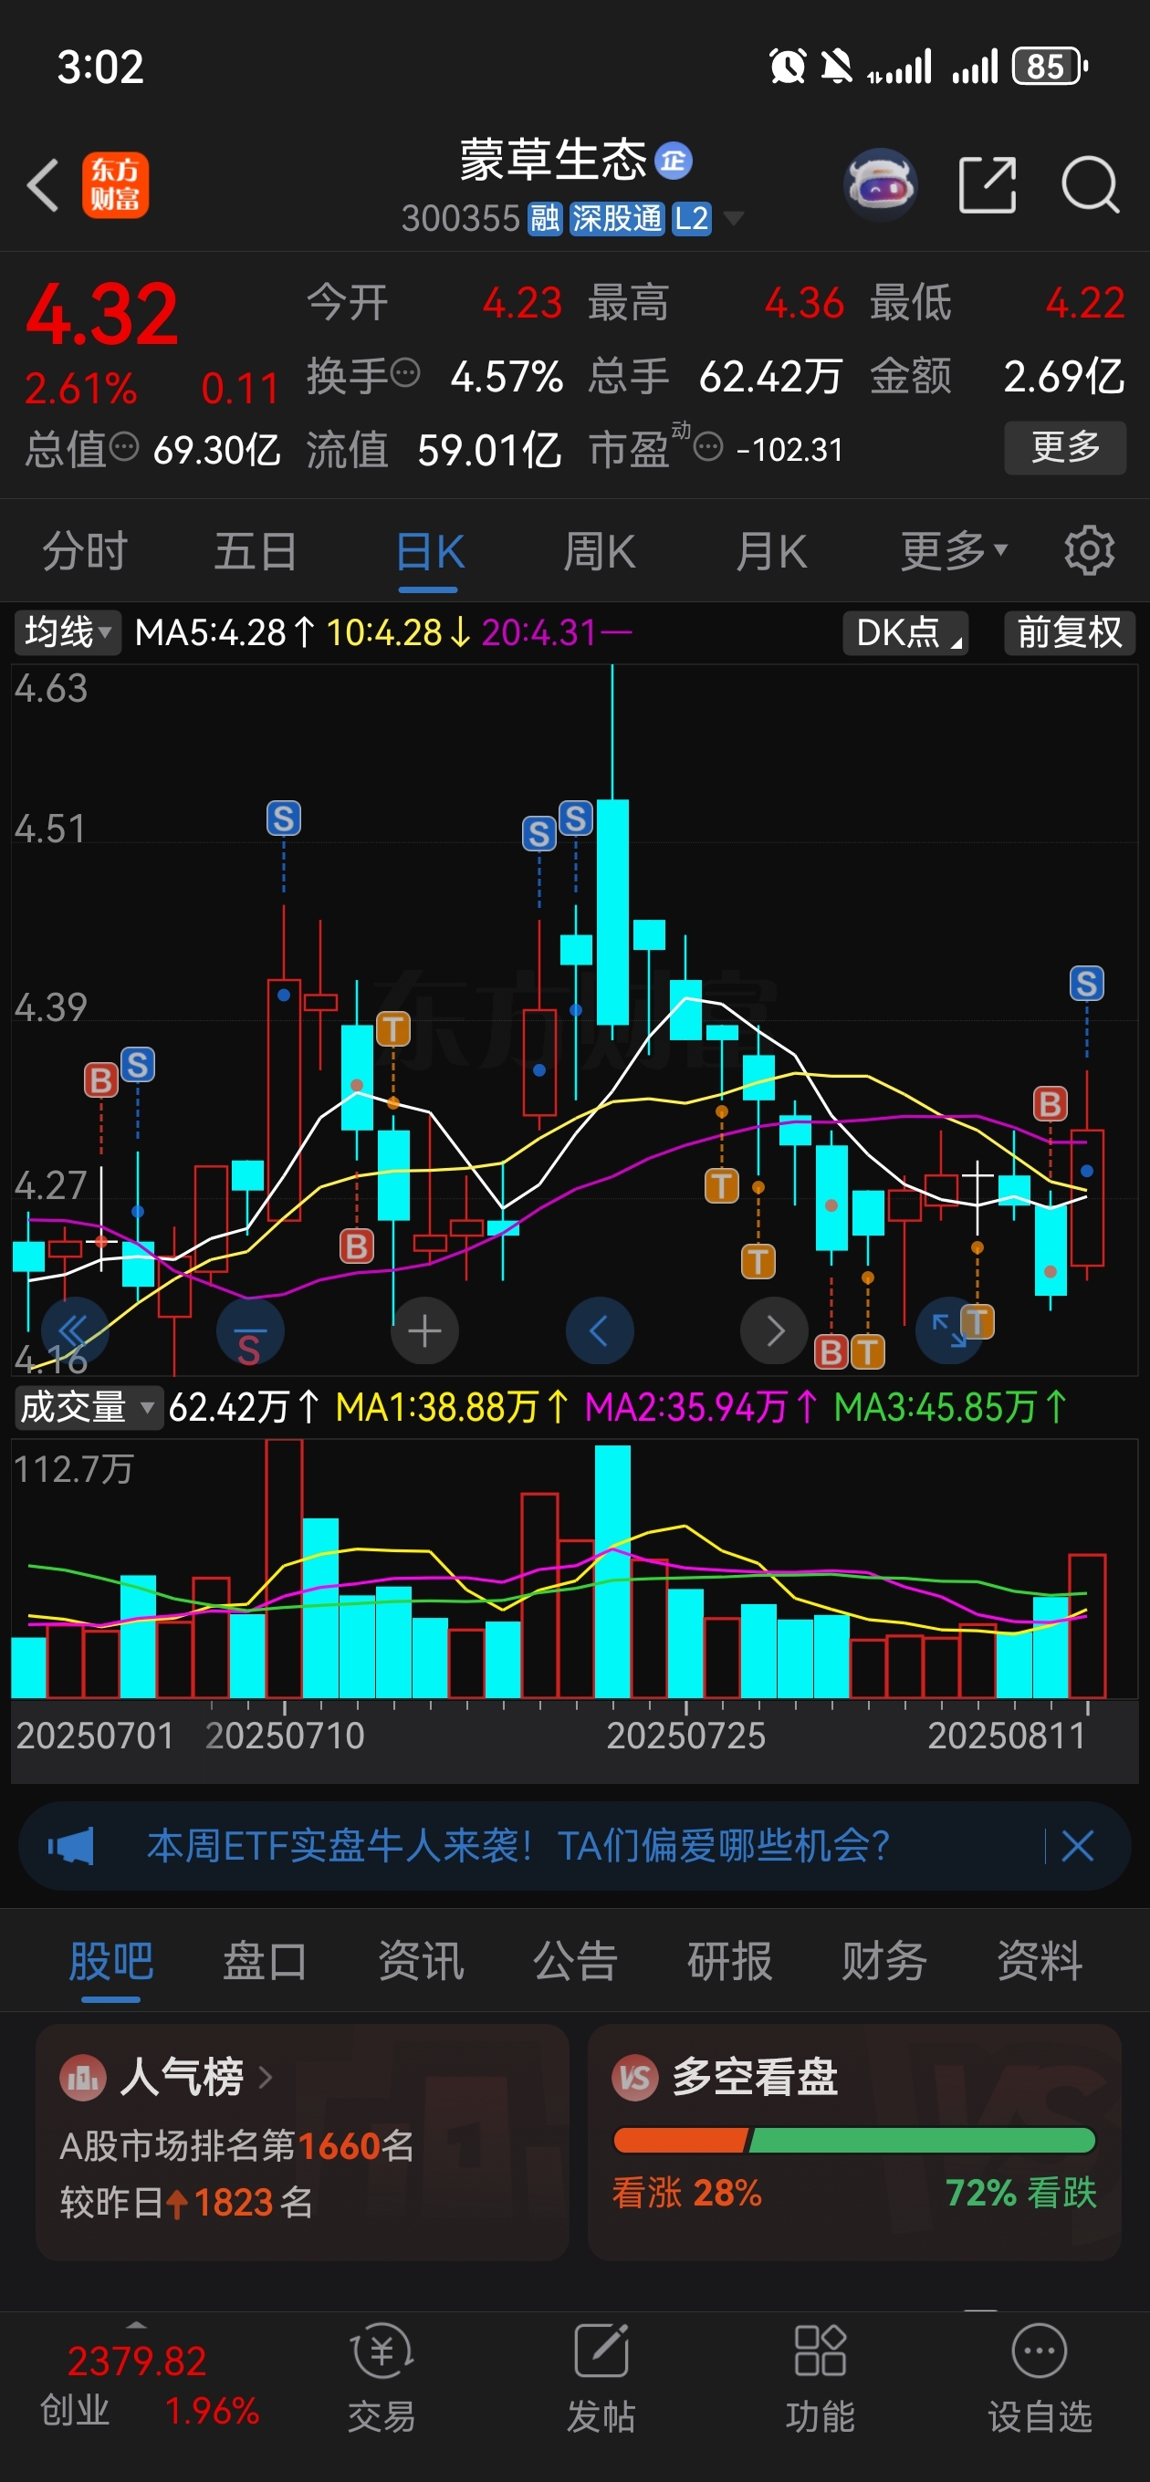Open 发帖 post icon

[601, 2376]
